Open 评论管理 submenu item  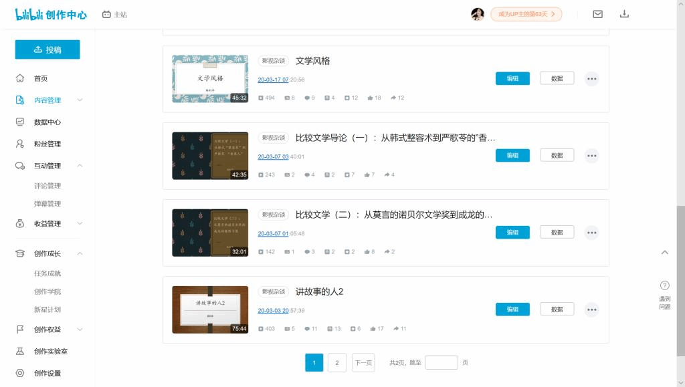47,186
